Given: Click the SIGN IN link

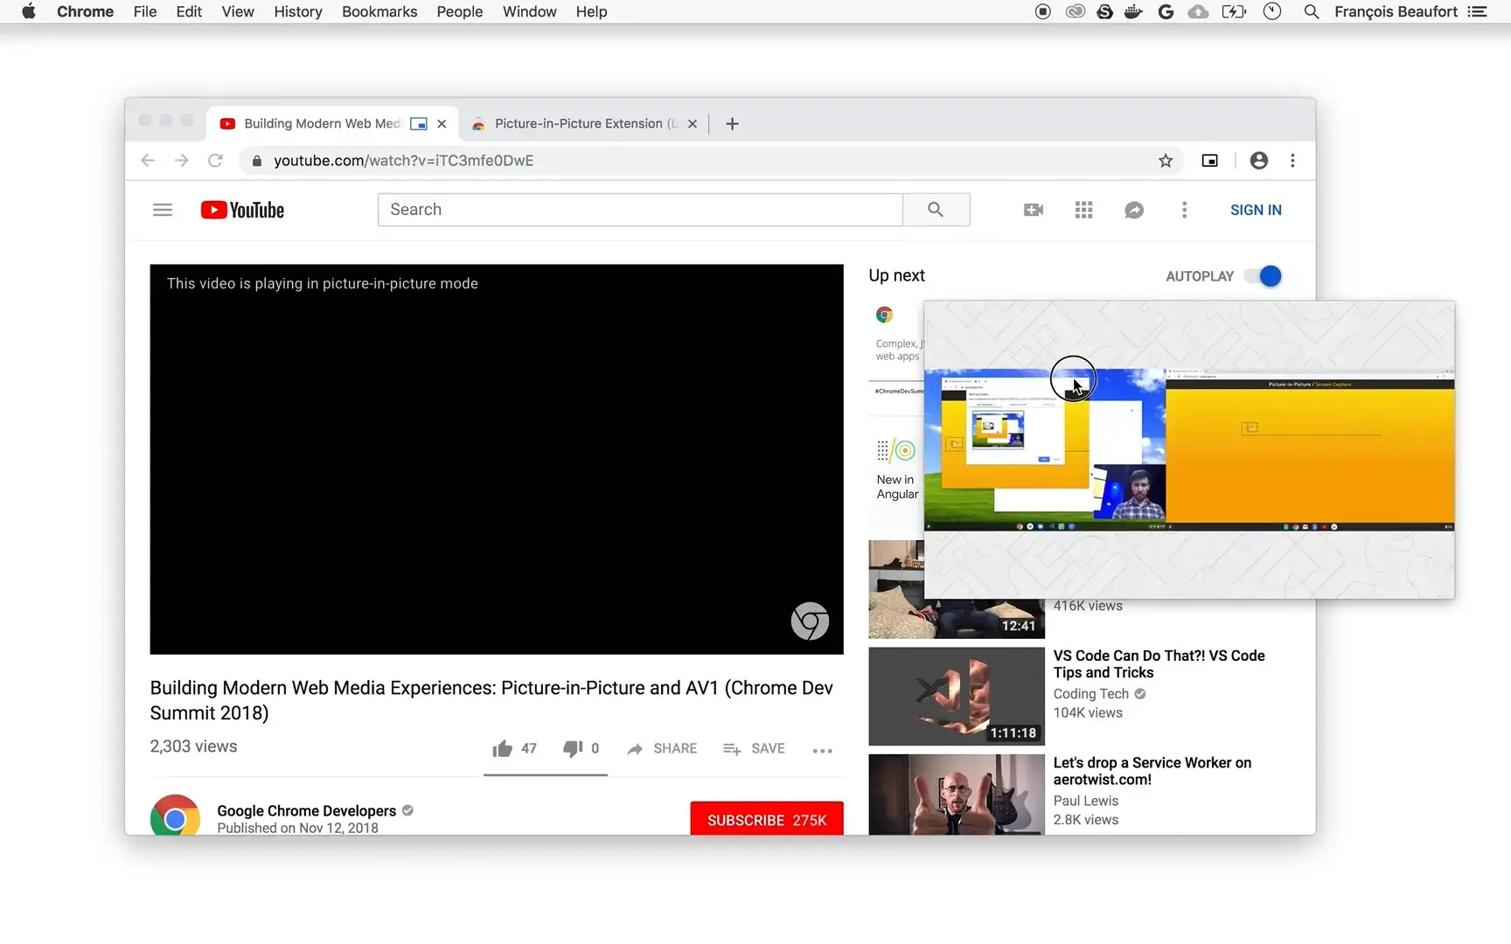Looking at the screenshot, I should coord(1255,210).
